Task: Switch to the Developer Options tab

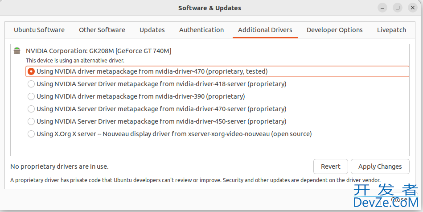Action: (x=334, y=30)
